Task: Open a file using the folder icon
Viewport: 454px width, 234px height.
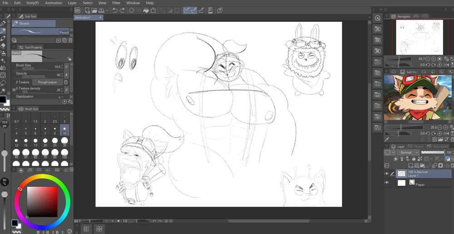Action: click(x=94, y=10)
